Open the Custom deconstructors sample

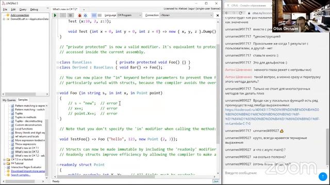(28, 125)
